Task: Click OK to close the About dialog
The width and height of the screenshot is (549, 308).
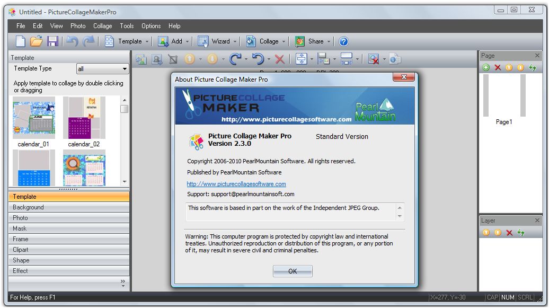Action: tap(293, 271)
